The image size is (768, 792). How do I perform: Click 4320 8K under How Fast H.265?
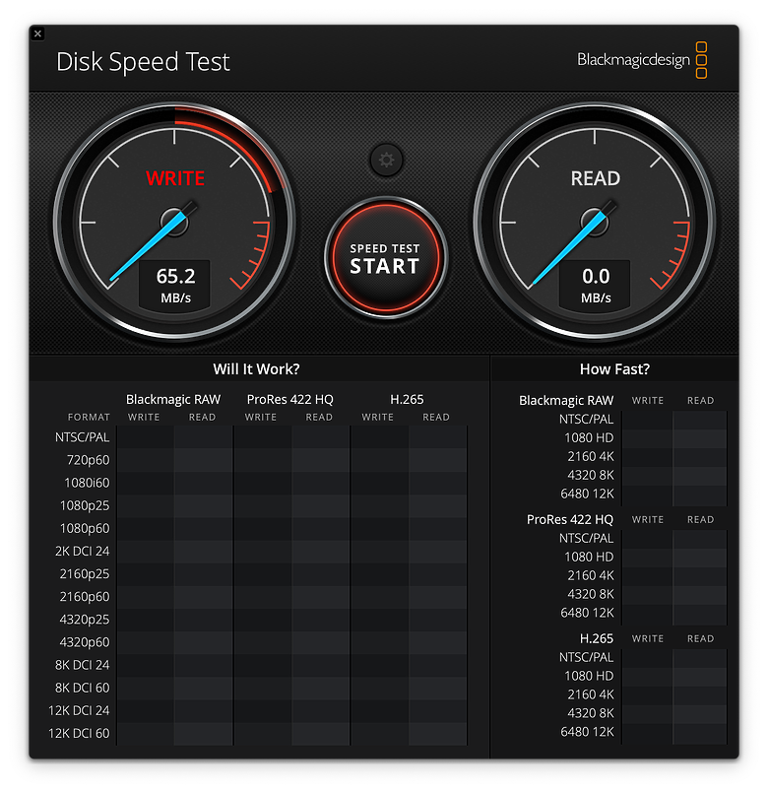pyautogui.click(x=590, y=713)
